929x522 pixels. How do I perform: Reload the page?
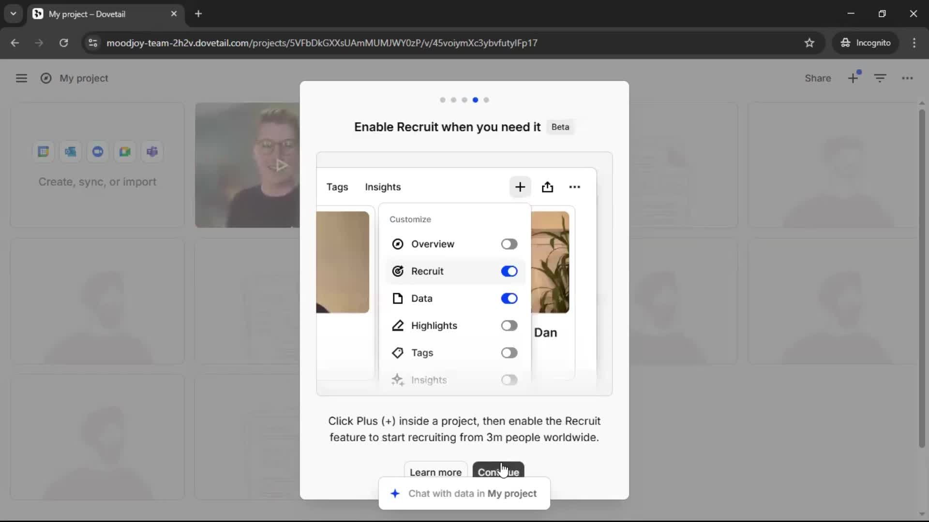point(63,43)
